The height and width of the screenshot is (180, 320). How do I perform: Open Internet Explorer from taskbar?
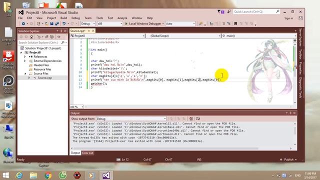pos(19,175)
